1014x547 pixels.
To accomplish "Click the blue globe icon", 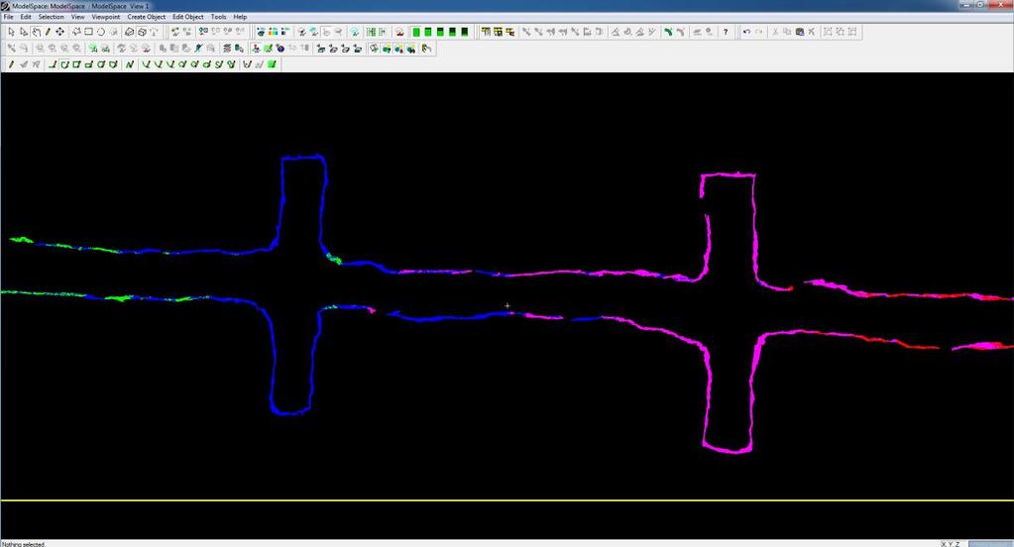I will 280,49.
